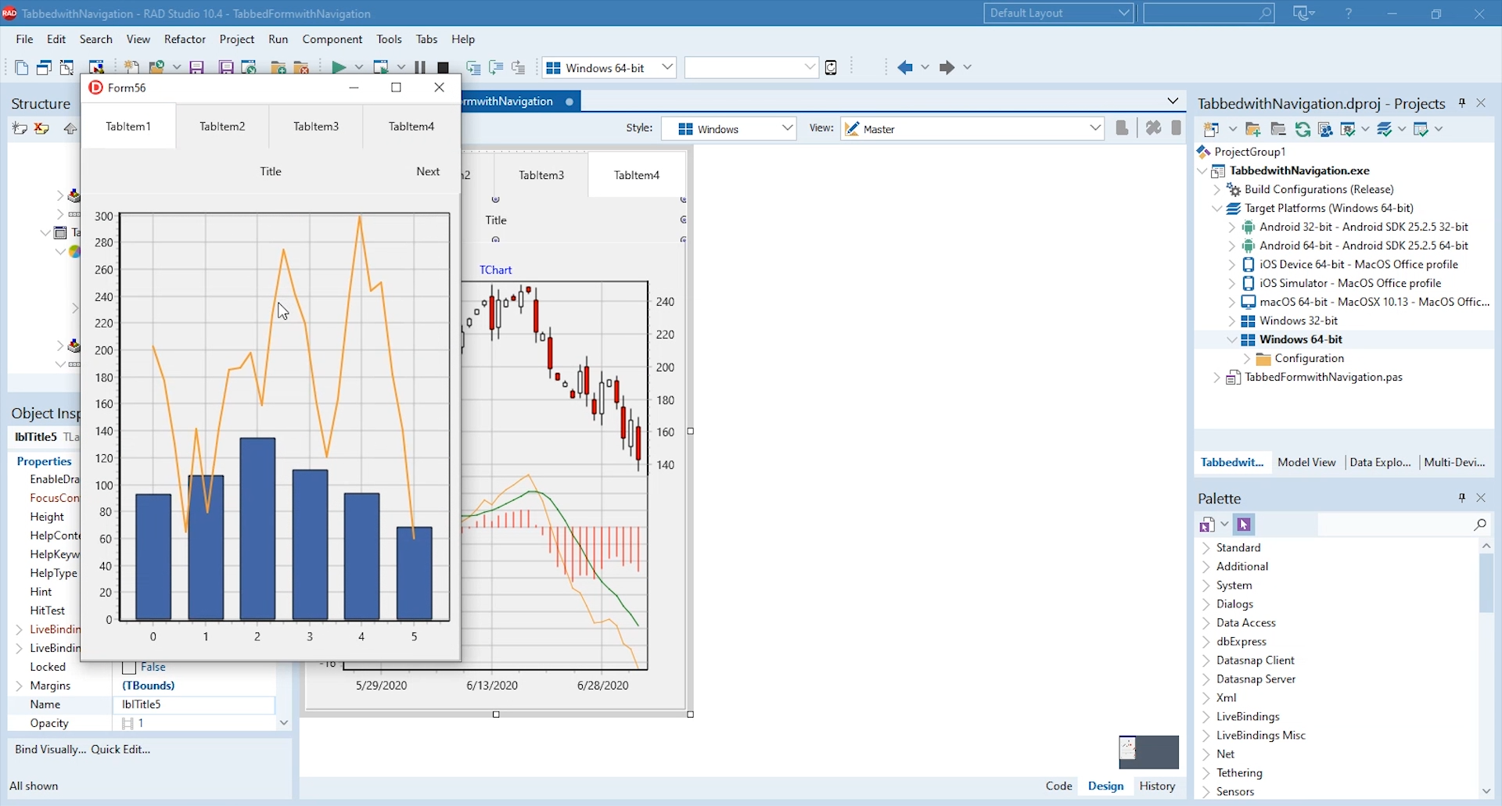1502x806 pixels.
Task: Click the Title Bar search magnifier icon
Action: pyautogui.click(x=1265, y=13)
